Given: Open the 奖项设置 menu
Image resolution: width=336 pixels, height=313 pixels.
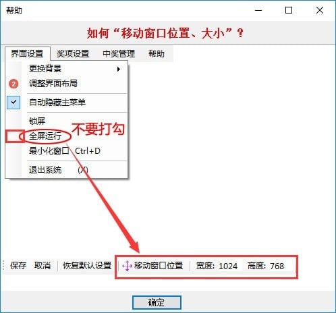Looking at the screenshot, I should point(73,54).
